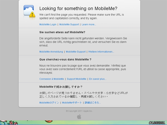
Task: Click the Apple logo in the footer
Action: click(79, 117)
